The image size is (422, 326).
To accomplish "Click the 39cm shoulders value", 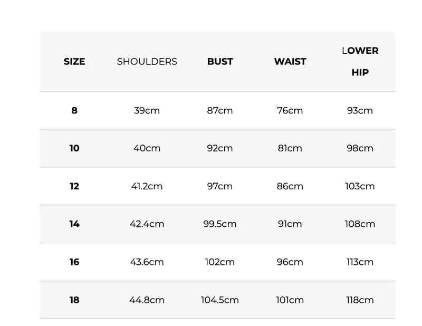I will 147,110.
